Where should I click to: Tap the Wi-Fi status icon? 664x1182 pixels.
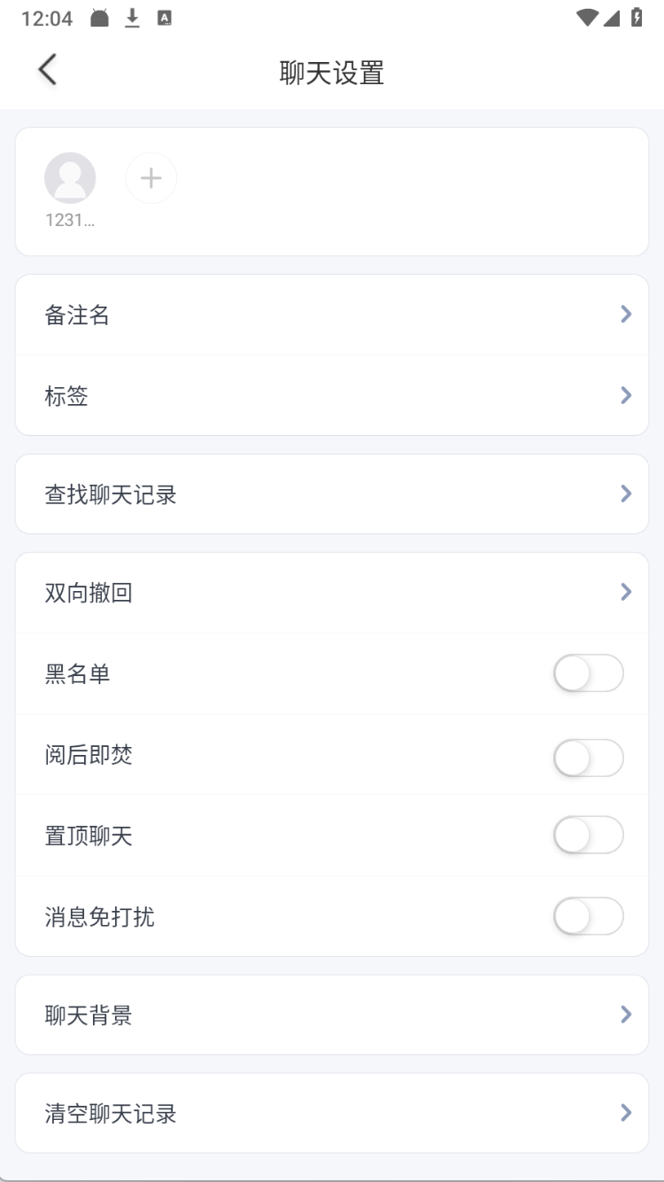[586, 18]
